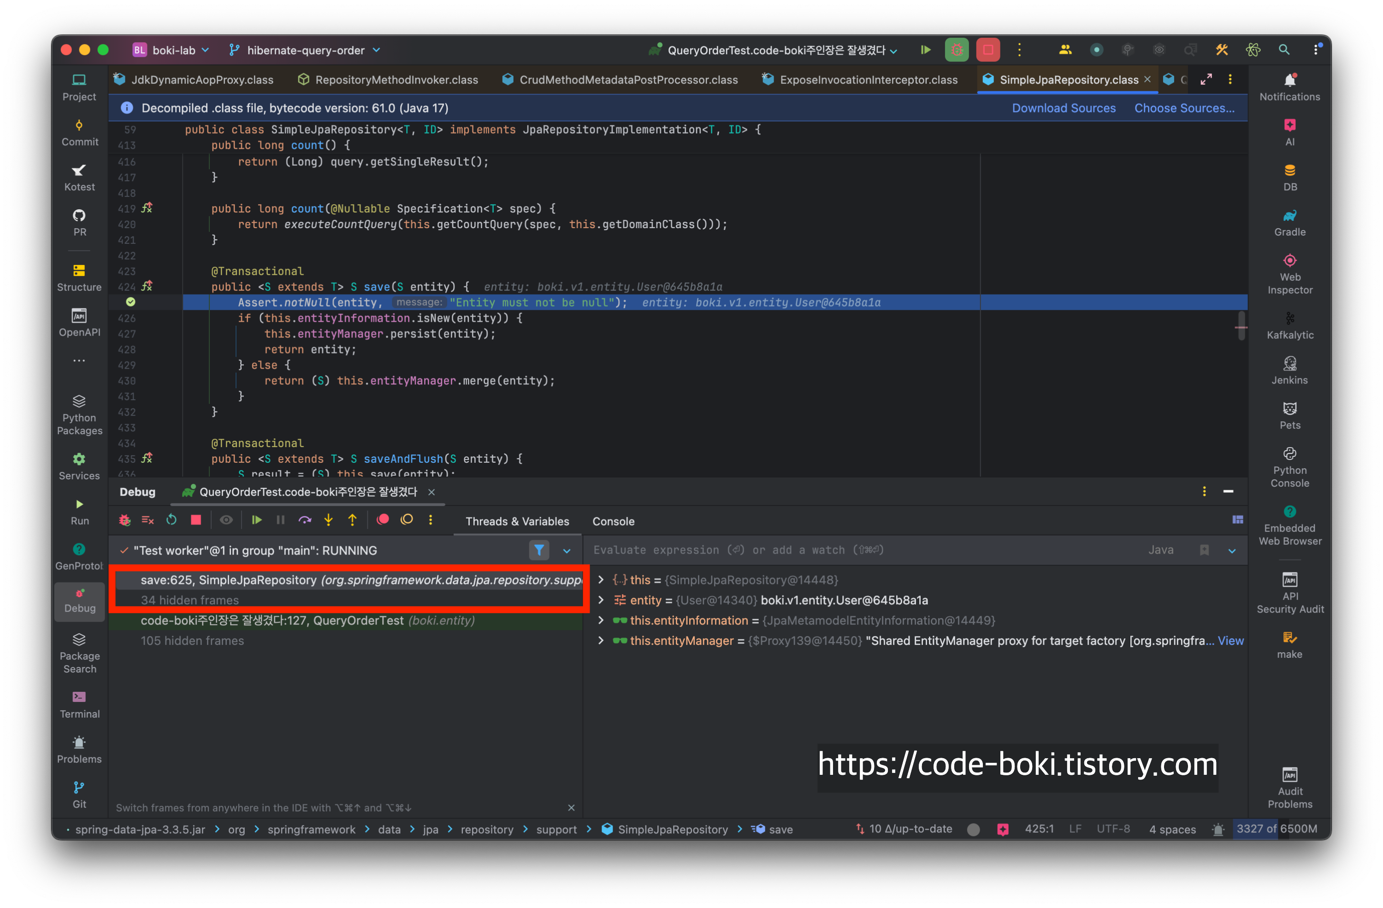Open the View Breakpoints icon
Viewport: 1383px width, 908px height.
[x=382, y=520]
